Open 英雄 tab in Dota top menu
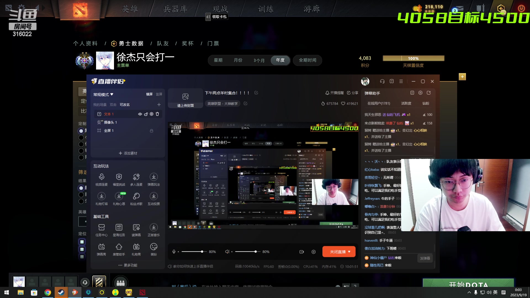530x298 pixels. 130,9
